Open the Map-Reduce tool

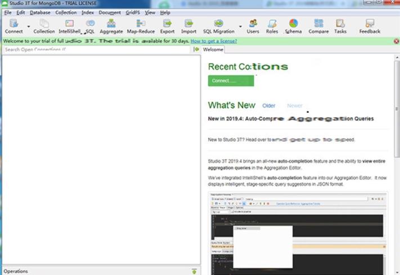[x=140, y=26]
